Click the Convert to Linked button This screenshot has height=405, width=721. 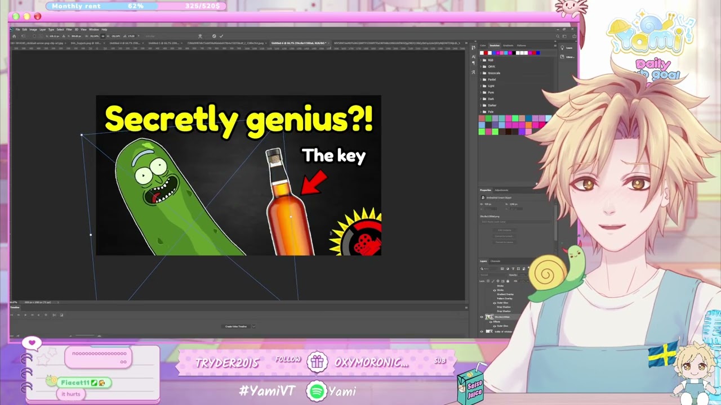coord(505,236)
